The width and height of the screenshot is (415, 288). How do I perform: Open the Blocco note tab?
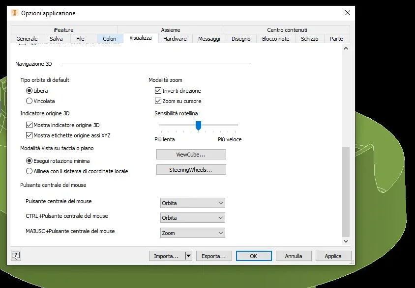point(275,39)
